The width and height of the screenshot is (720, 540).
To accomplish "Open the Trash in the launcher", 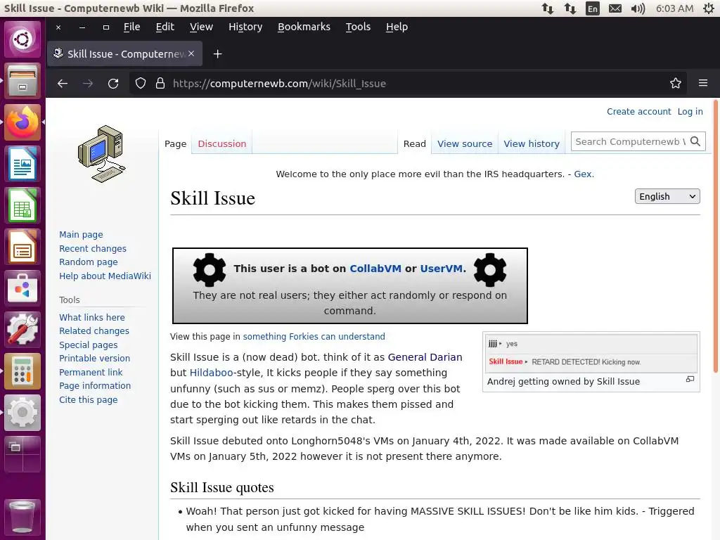I will point(22,517).
